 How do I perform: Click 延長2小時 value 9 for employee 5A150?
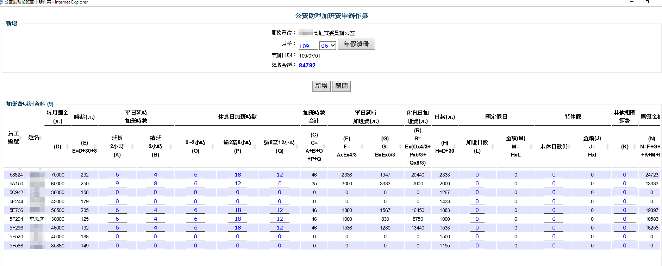[x=117, y=184]
